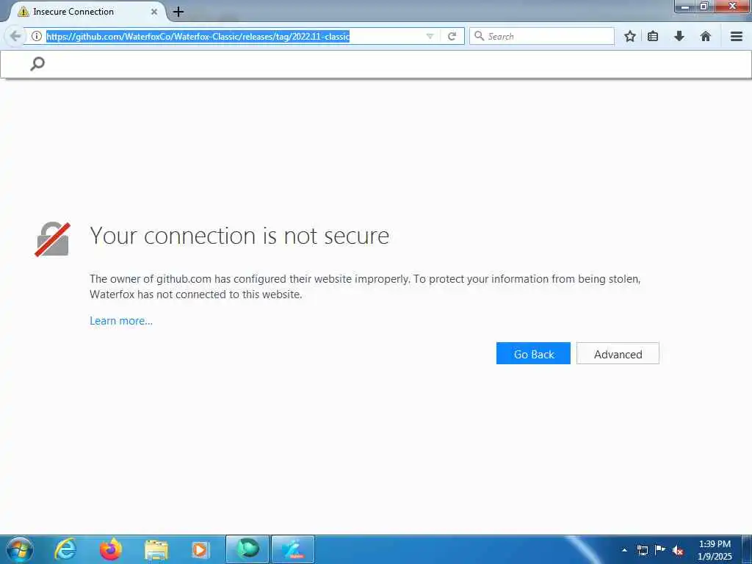Restore down the Waterfox window
Viewport: 752px width, 564px height.
coord(704,6)
